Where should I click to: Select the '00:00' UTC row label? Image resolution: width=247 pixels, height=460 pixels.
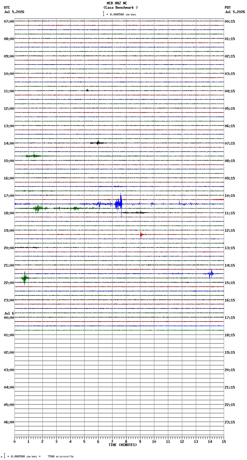click(9, 318)
